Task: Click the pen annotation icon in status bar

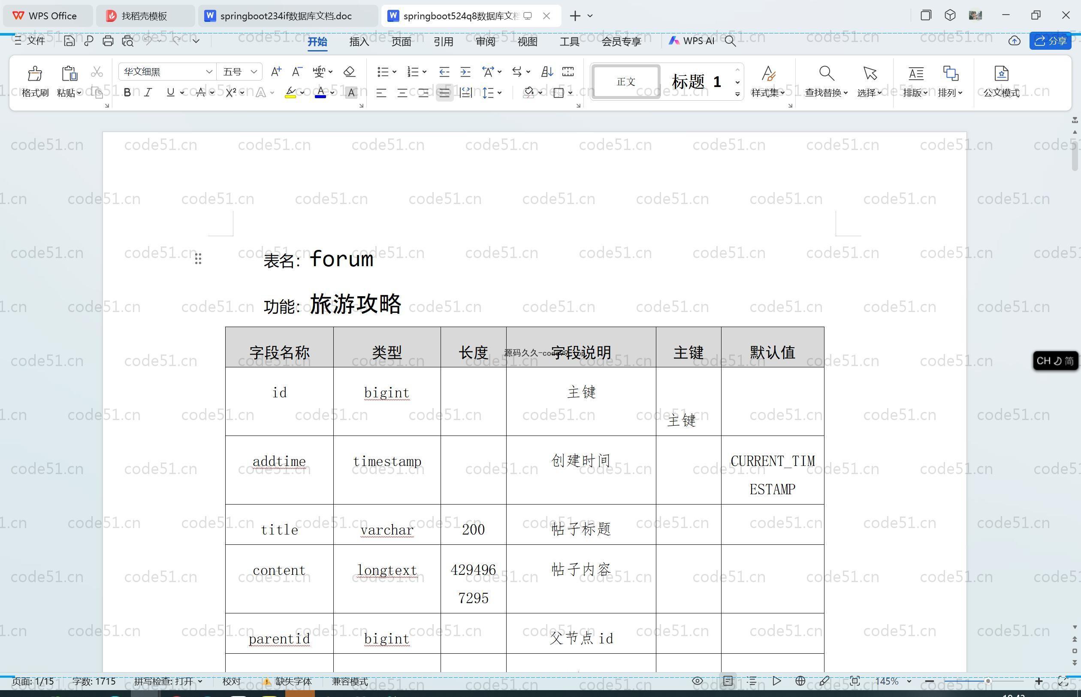Action: click(824, 681)
